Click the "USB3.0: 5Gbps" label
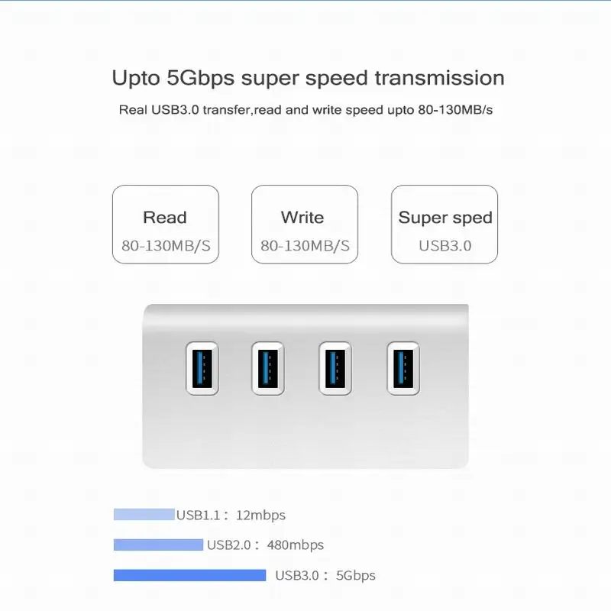The width and height of the screenshot is (611, 611). coord(325,576)
